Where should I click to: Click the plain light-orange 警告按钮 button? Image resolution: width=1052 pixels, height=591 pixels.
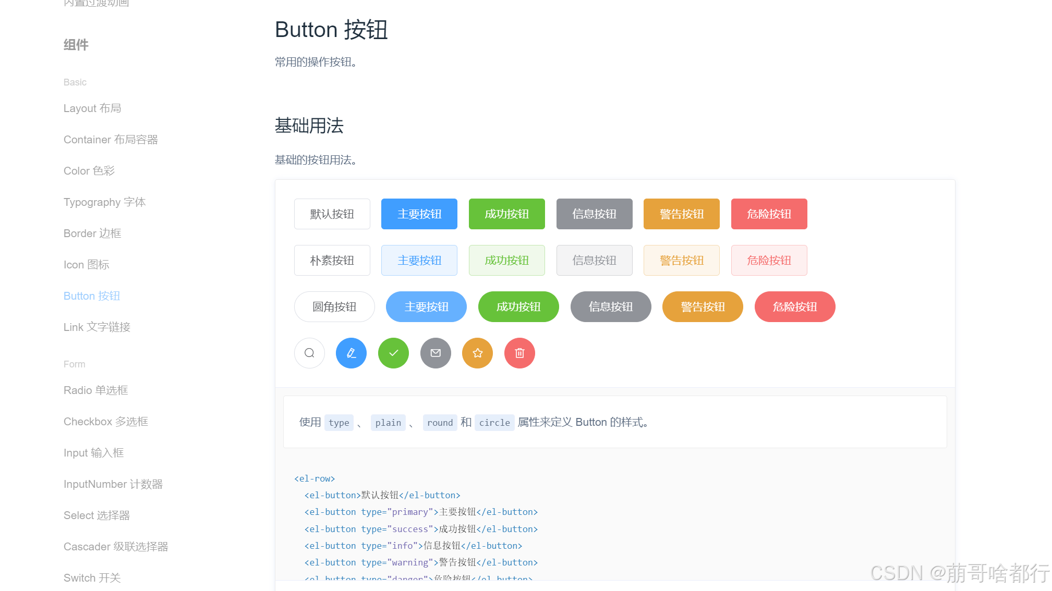[x=682, y=260]
